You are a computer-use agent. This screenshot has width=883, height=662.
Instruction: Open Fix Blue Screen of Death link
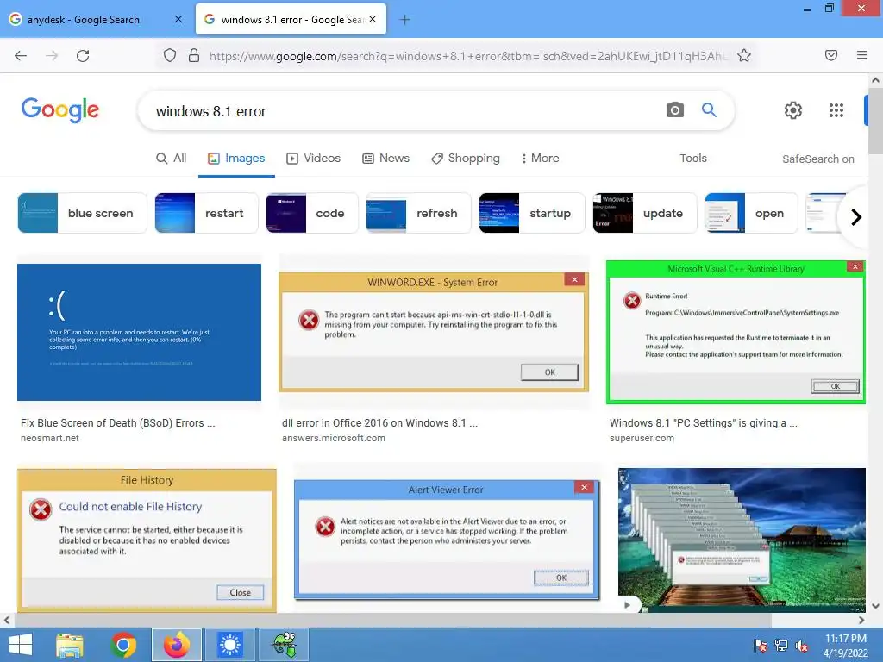(117, 422)
